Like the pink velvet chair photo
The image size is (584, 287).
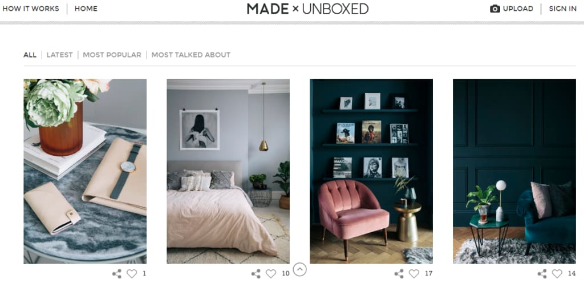(x=414, y=274)
